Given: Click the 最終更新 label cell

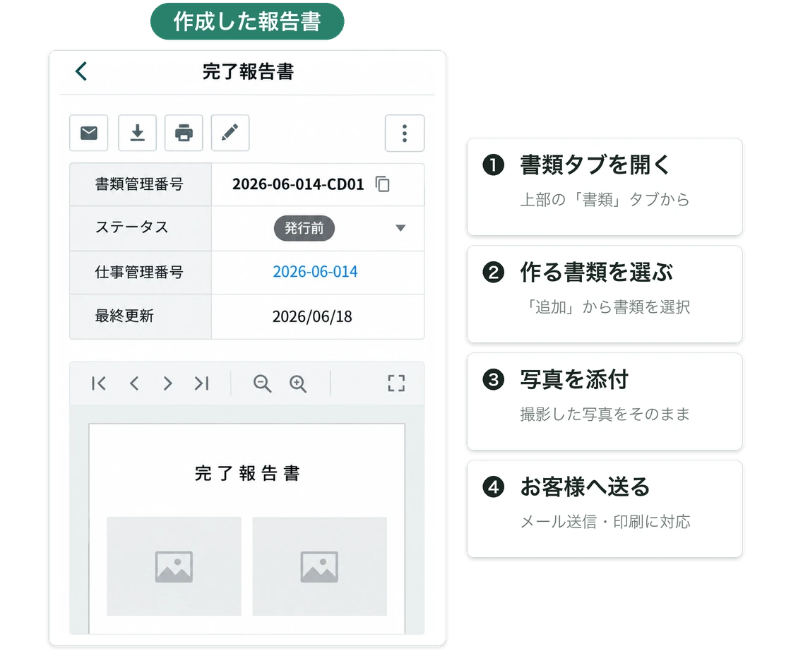Looking at the screenshot, I should [141, 316].
